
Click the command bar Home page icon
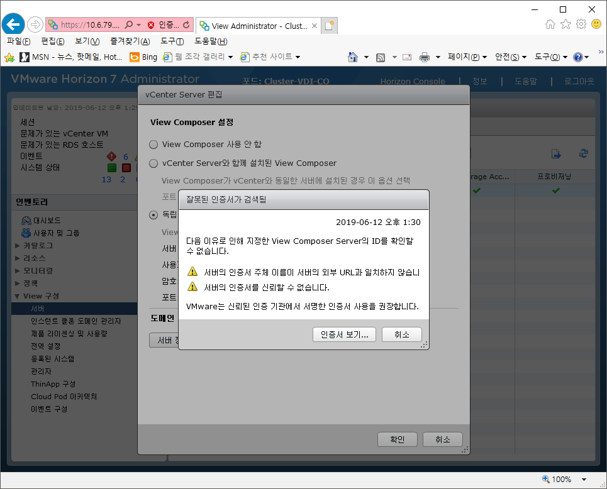click(353, 57)
